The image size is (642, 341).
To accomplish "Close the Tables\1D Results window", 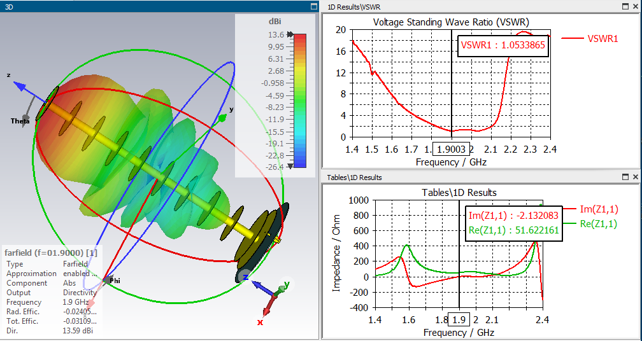I will [x=636, y=177].
